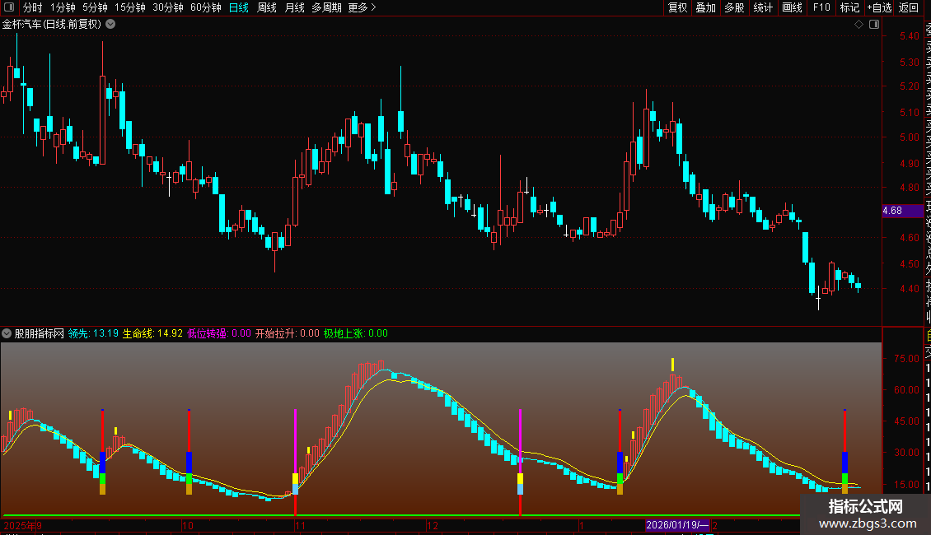Click the 5.40 price axis label

(909, 36)
